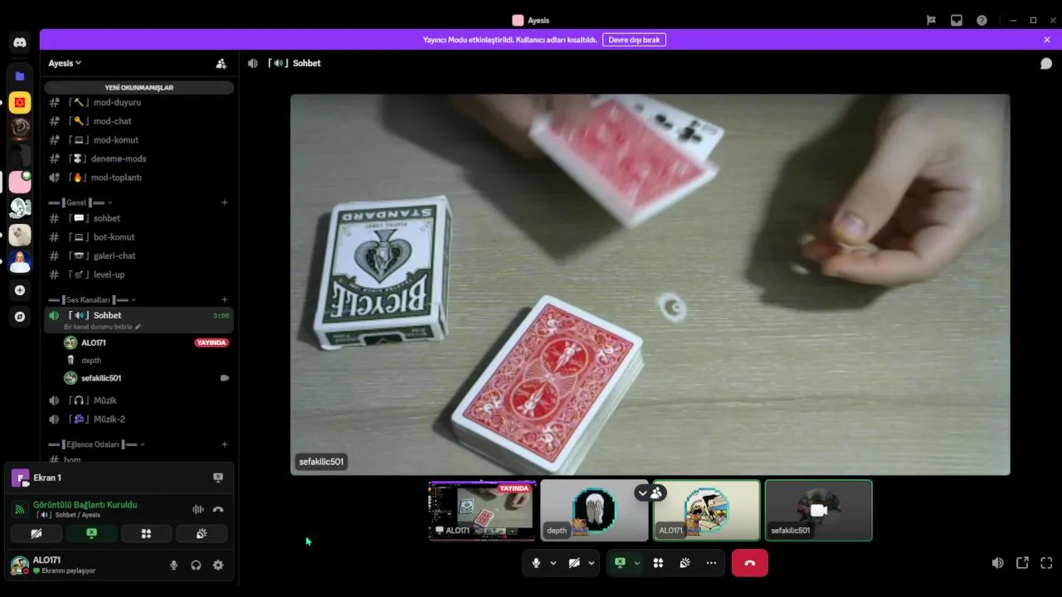The height and width of the screenshot is (597, 1062).
Task: Pop out the call window icon
Action: coord(1022,563)
